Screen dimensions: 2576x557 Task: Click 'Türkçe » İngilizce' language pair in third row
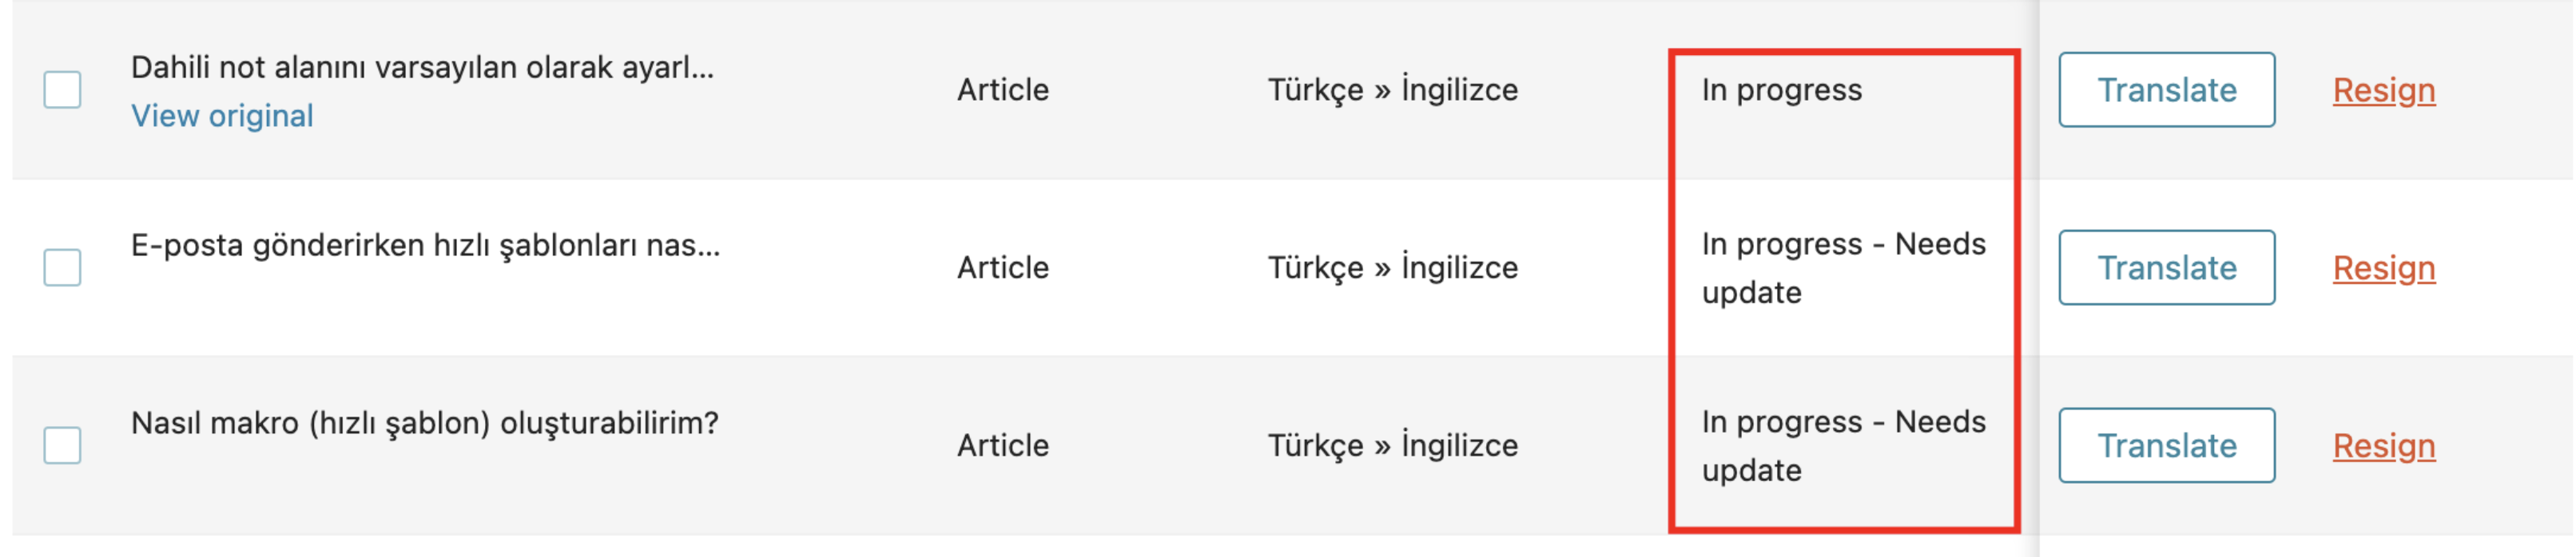(1393, 445)
